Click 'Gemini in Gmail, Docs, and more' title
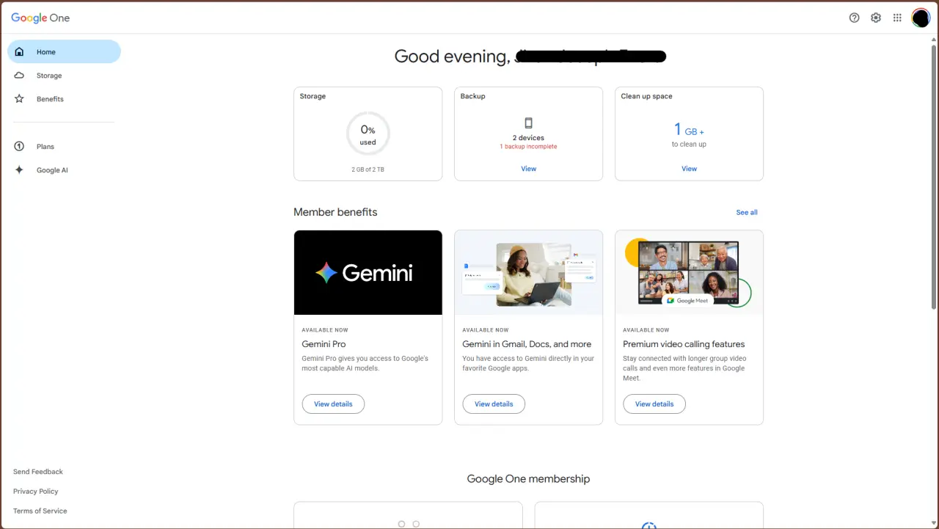Screen dimensions: 939x529 (x=527, y=344)
